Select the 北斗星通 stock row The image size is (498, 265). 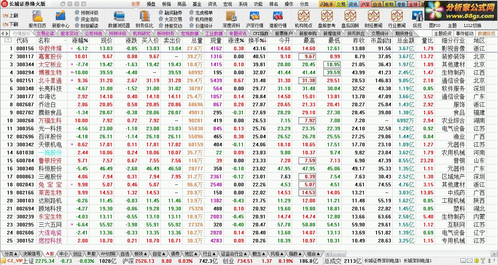pos(249,80)
